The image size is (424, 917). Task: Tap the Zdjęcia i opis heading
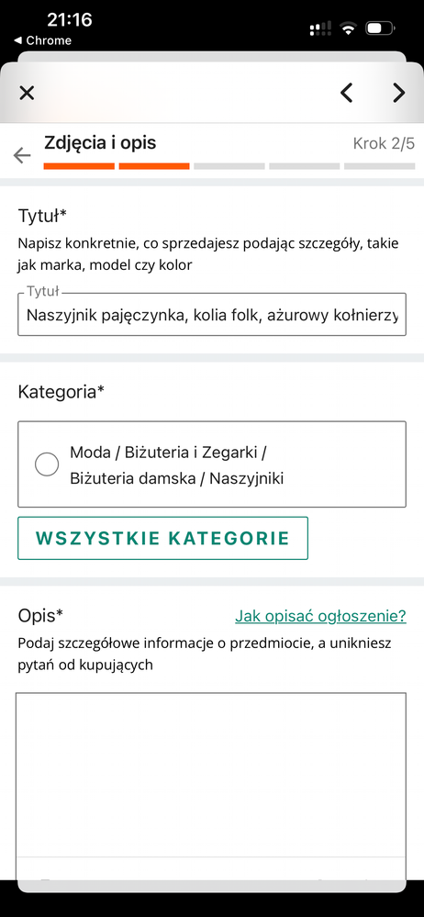coord(100,142)
